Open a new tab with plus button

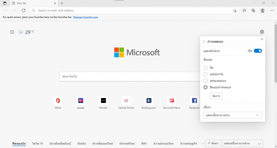point(62,3)
